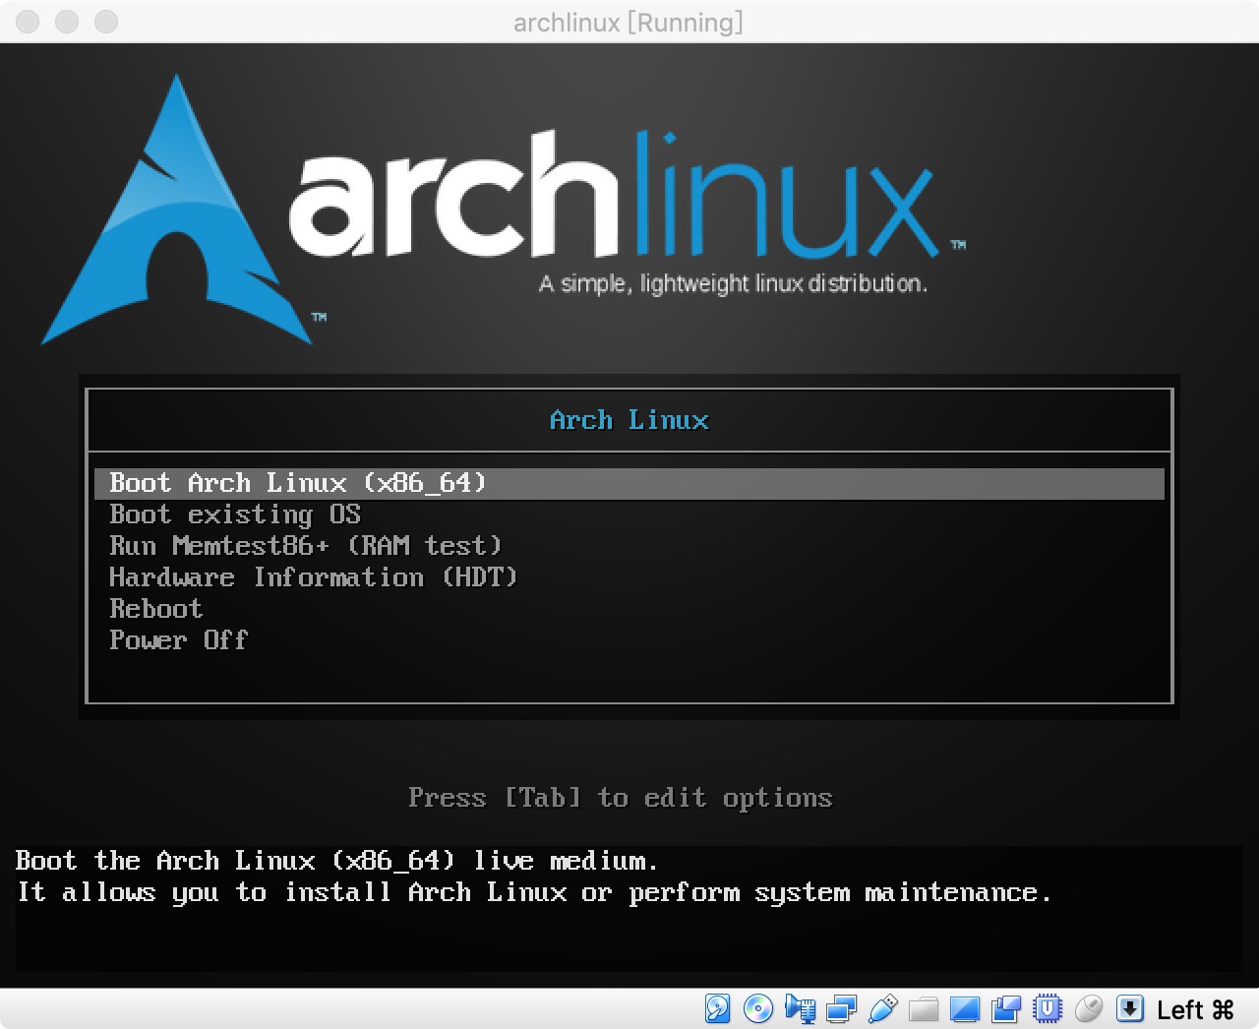Click the 'Boot the Arch Linux (x86_64) live medium.' line
Viewport: 1259px width, 1029px height.
tap(336, 861)
